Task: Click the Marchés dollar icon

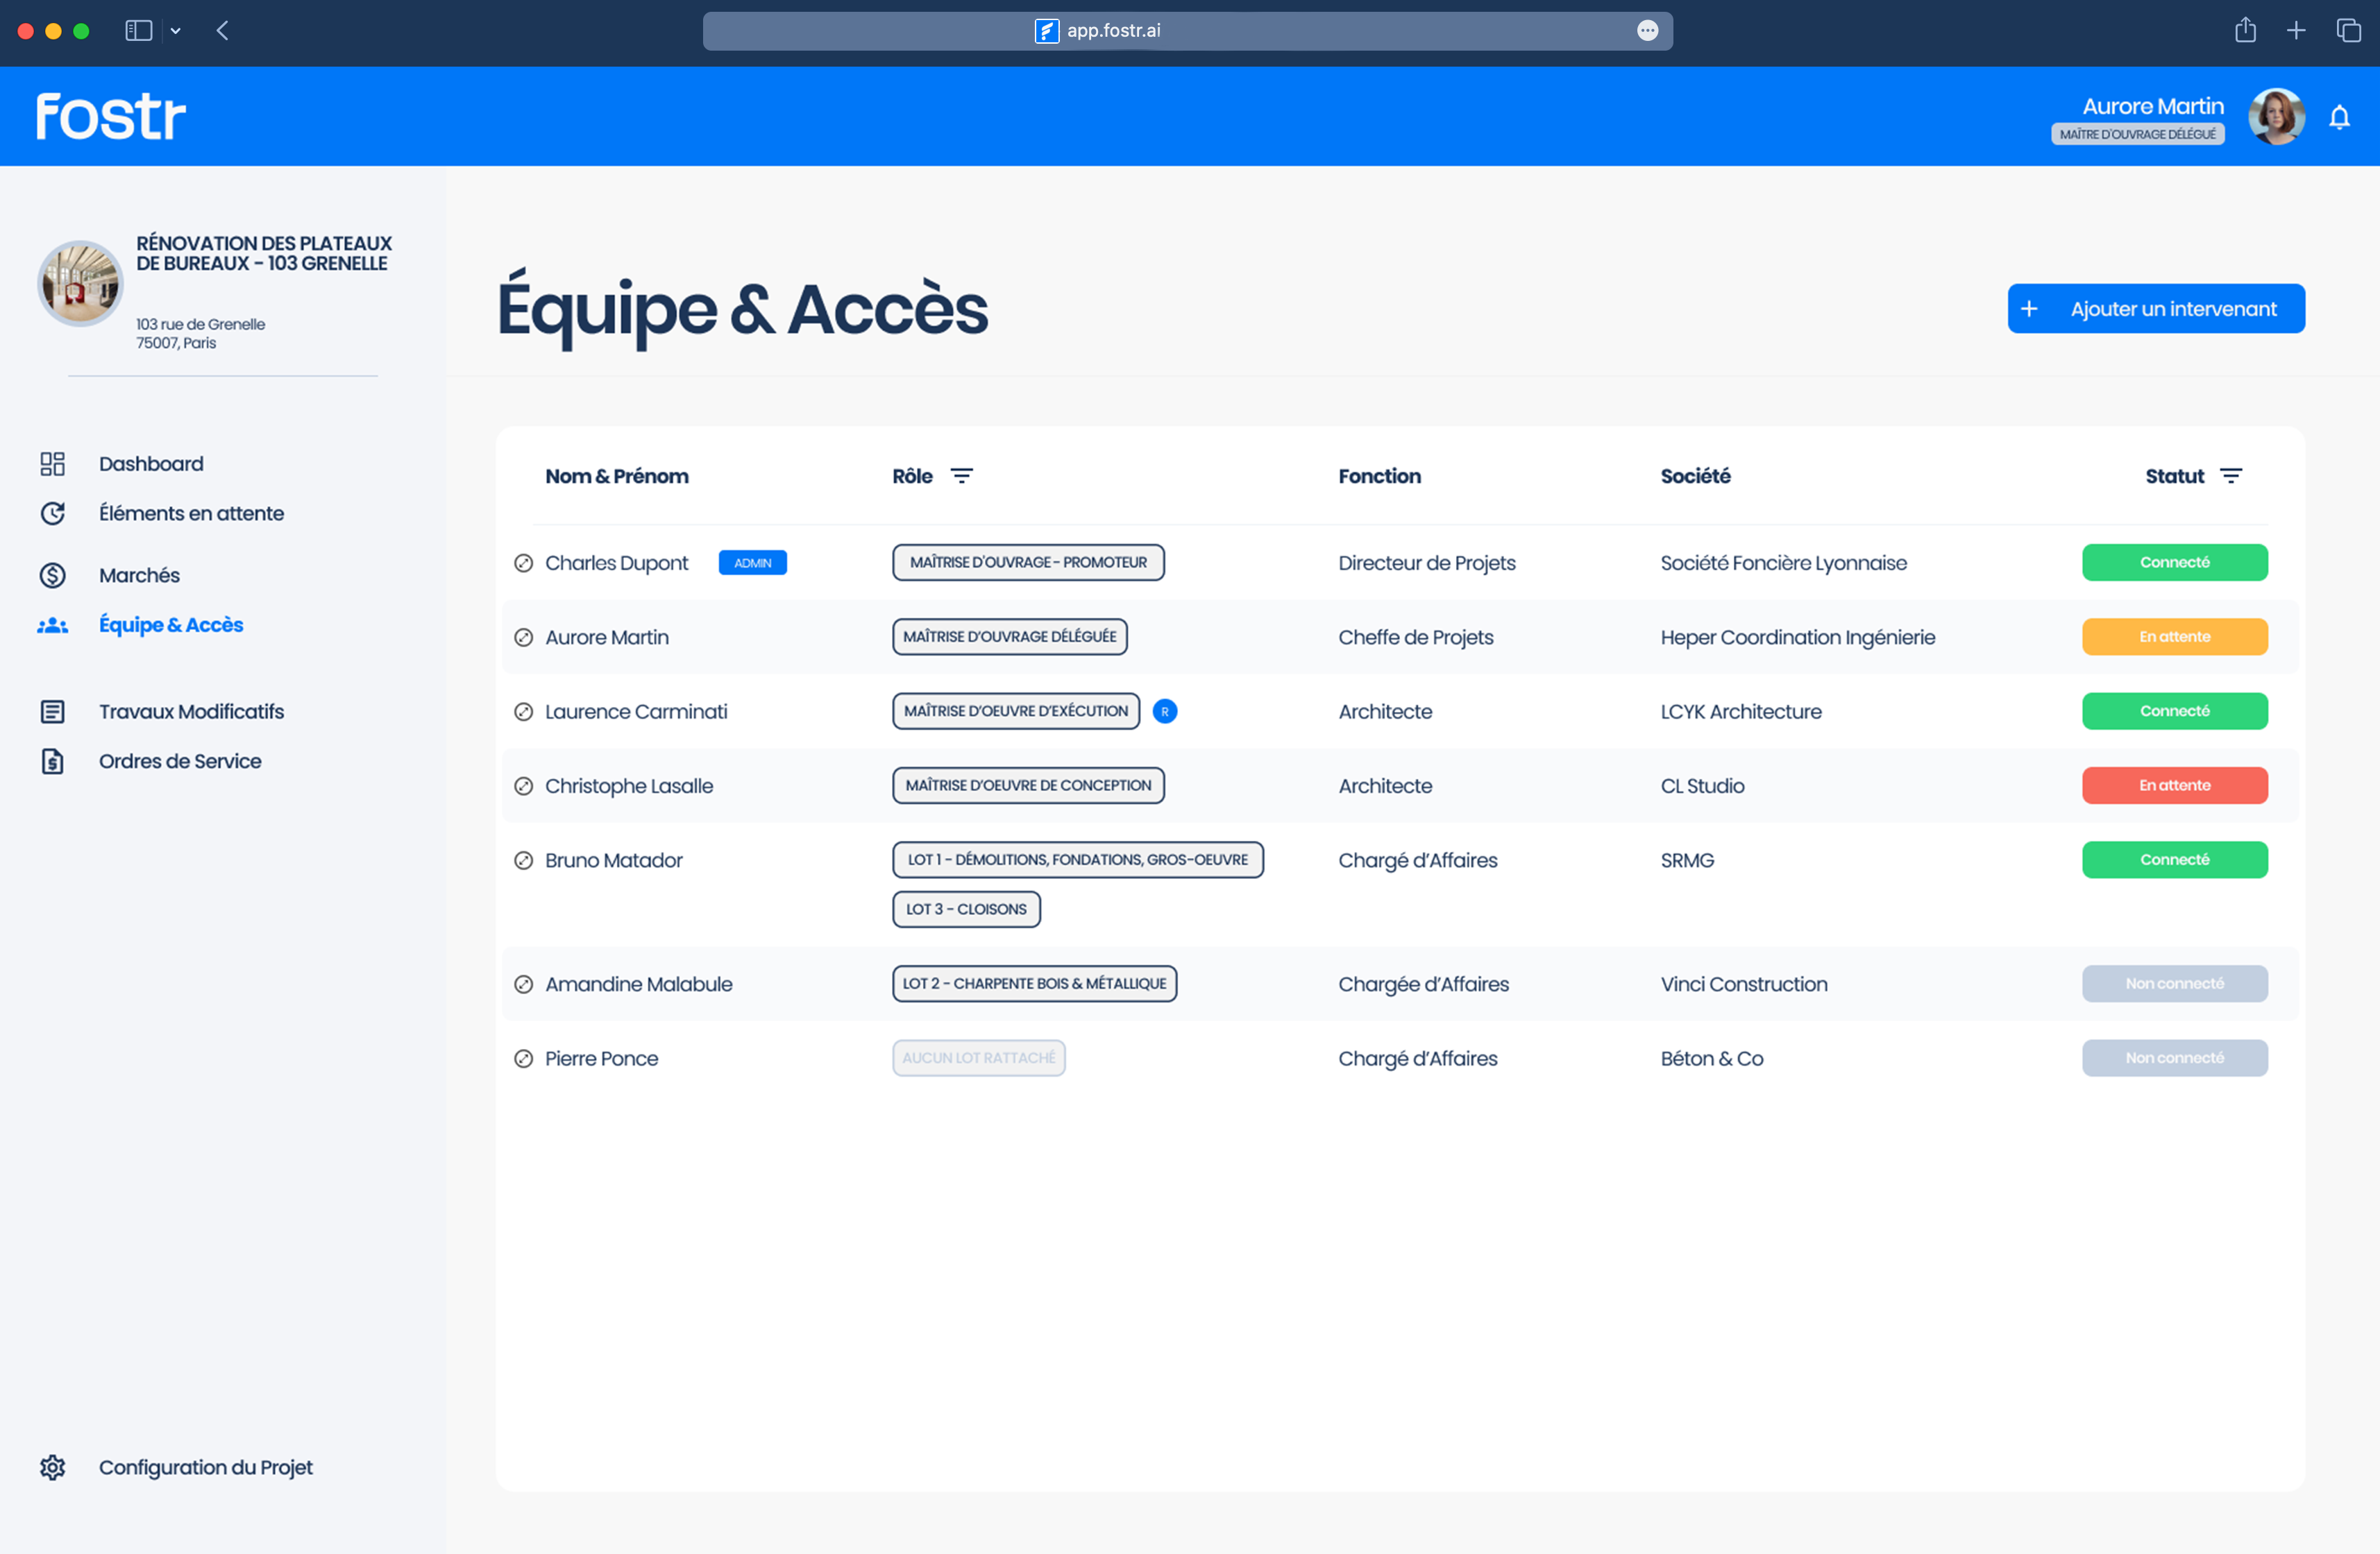Action: (52, 576)
